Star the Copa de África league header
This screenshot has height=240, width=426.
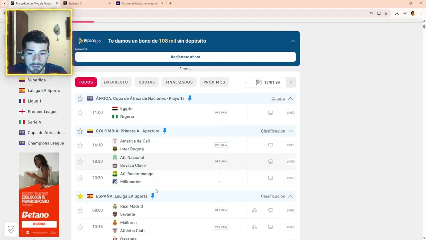(x=80, y=99)
